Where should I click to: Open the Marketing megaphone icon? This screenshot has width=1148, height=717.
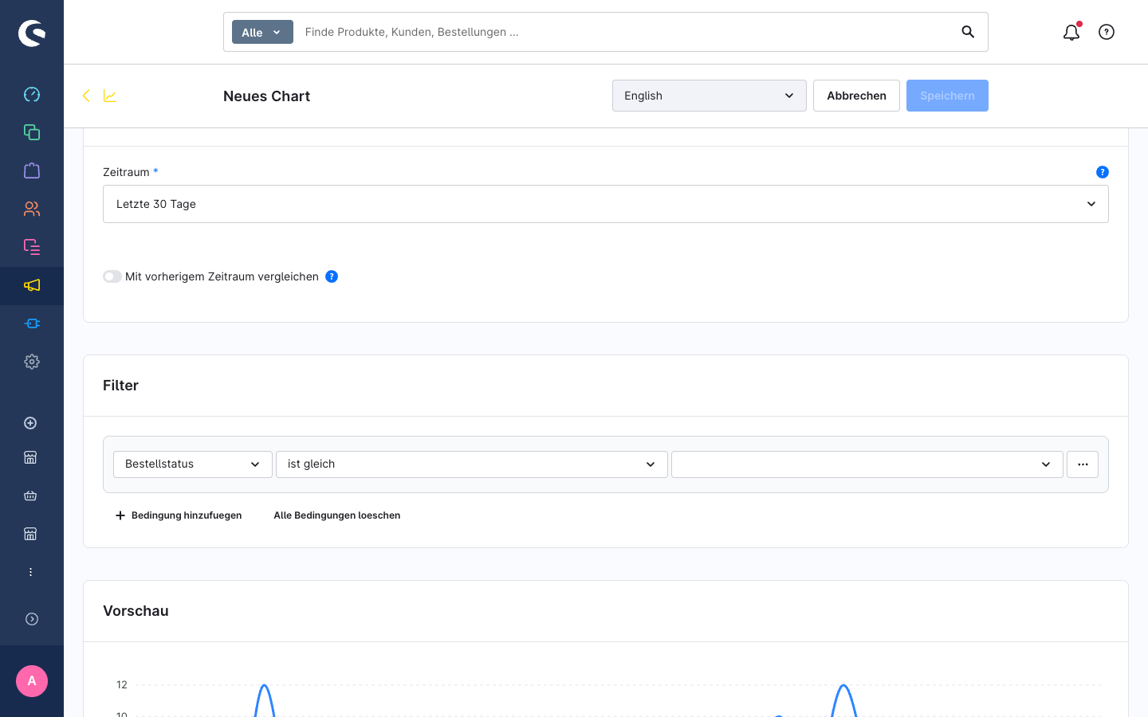[x=32, y=285]
